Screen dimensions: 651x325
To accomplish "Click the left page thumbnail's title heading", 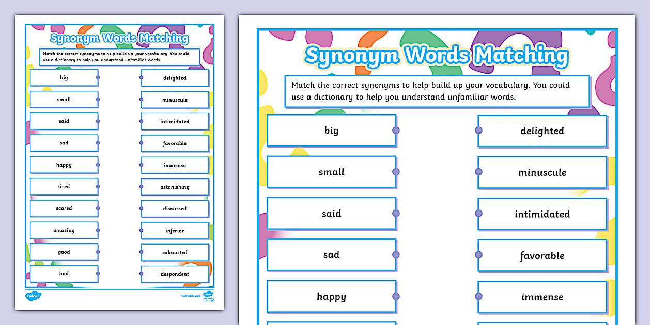I will tap(119, 38).
